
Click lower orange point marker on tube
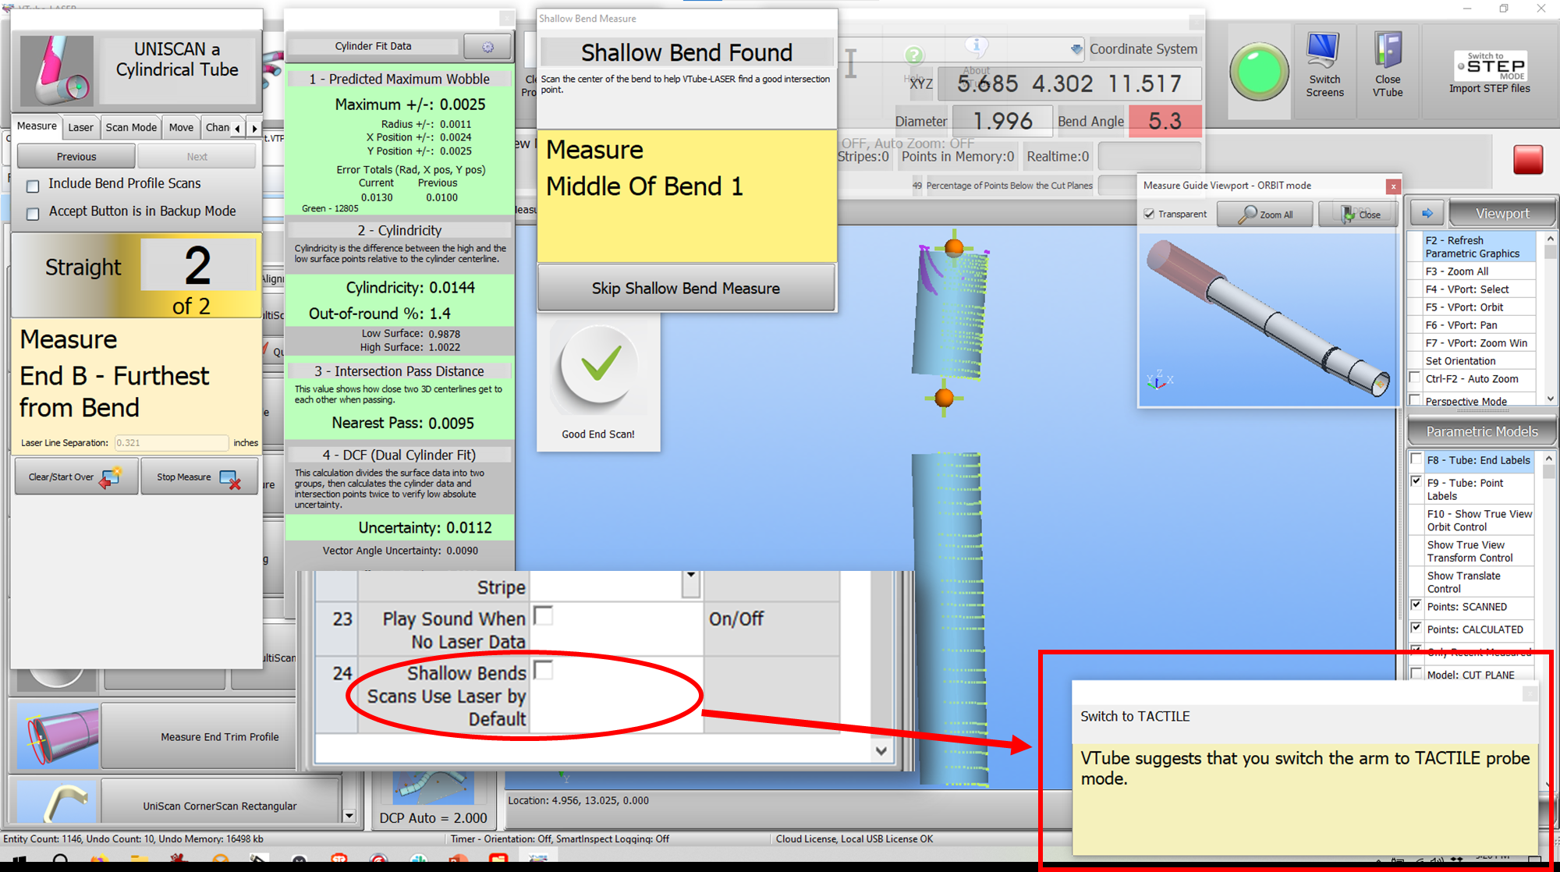[x=944, y=398]
